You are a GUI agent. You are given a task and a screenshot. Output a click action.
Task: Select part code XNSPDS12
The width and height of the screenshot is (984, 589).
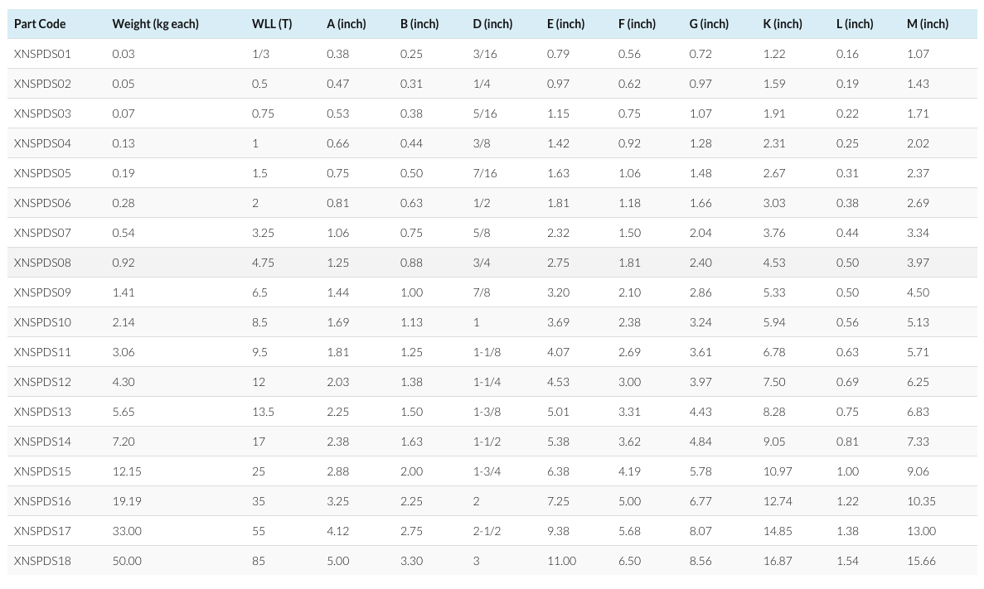point(42,382)
